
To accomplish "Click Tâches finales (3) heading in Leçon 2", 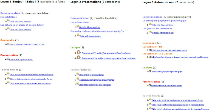I will [81, 70].
